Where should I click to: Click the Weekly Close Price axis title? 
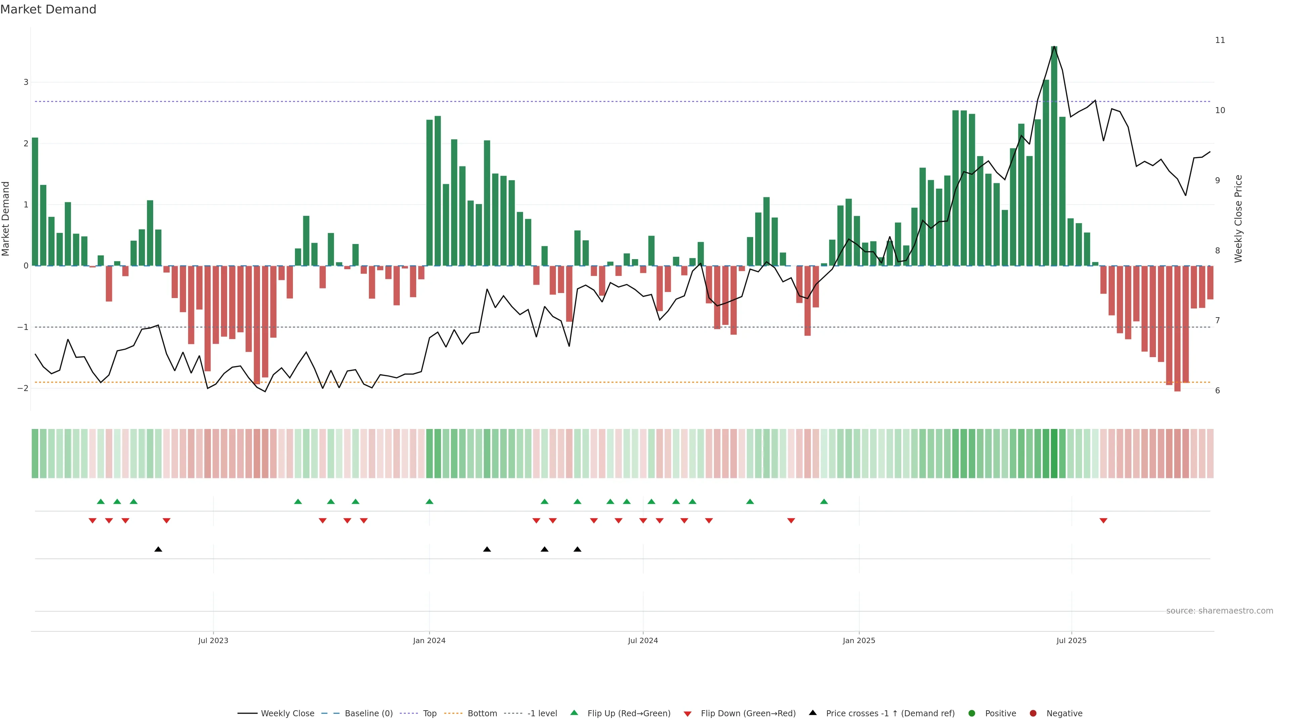(x=1238, y=219)
